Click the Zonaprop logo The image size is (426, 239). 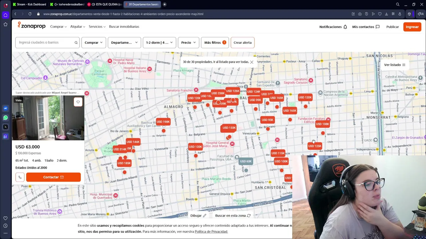(31, 26)
